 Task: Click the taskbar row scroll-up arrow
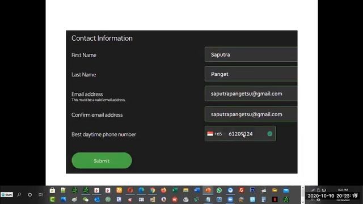[302, 188]
